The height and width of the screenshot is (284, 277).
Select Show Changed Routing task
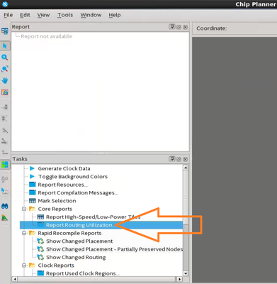click(x=76, y=257)
